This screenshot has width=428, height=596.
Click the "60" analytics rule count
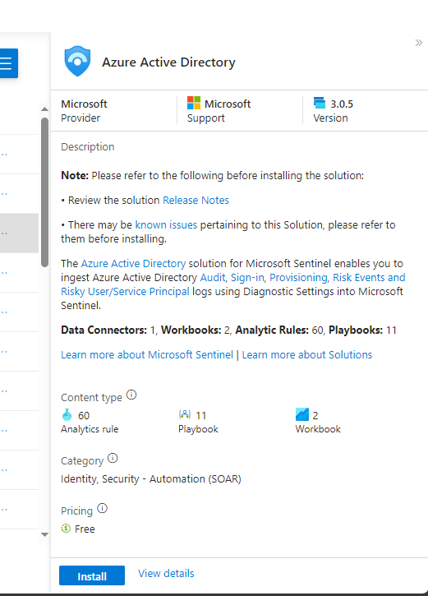pyautogui.click(x=84, y=415)
